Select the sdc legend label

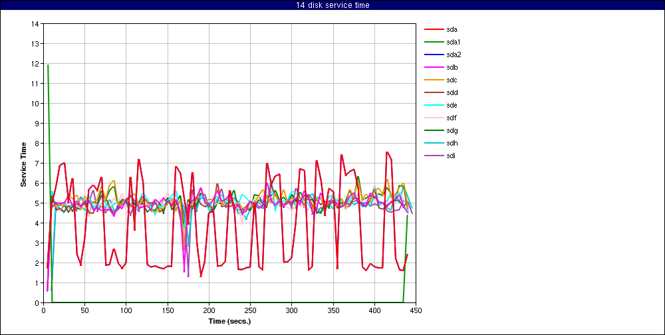click(x=452, y=80)
